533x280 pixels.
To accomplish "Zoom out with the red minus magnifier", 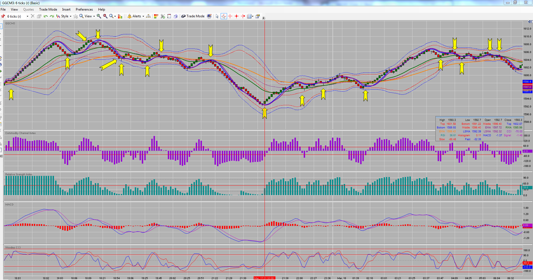I will pyautogui.click(x=105, y=16).
